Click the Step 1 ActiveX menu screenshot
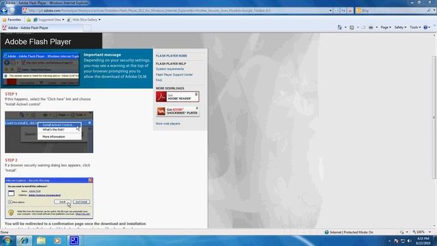The width and height of the screenshot is (437, 246). tap(48, 132)
